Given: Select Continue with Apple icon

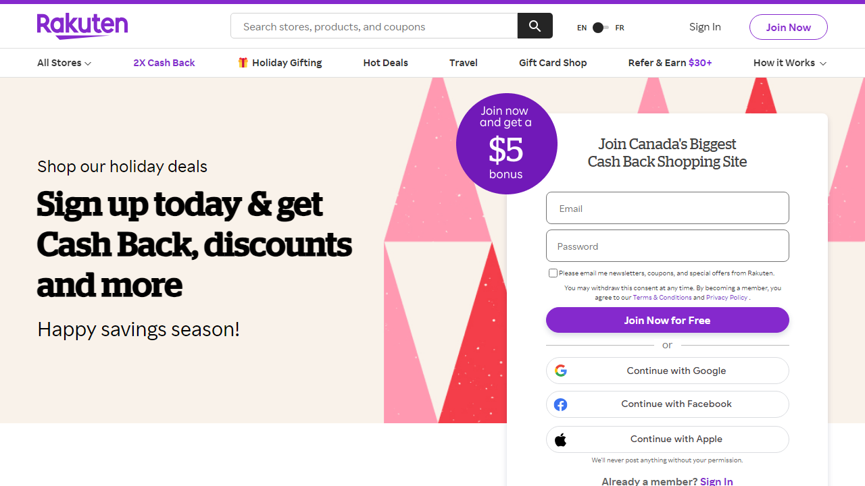Looking at the screenshot, I should (560, 439).
